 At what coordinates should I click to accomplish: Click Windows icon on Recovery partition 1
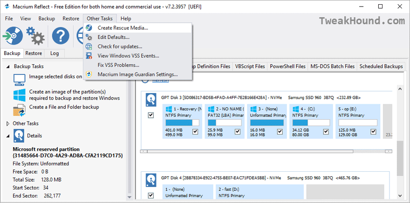(x=169, y=108)
